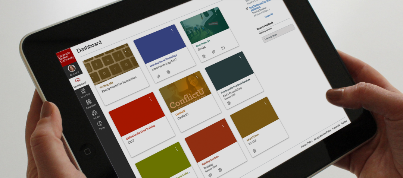
Task: Open discussions icon on Training Sandbox card
Action: pyautogui.click(x=210, y=175)
